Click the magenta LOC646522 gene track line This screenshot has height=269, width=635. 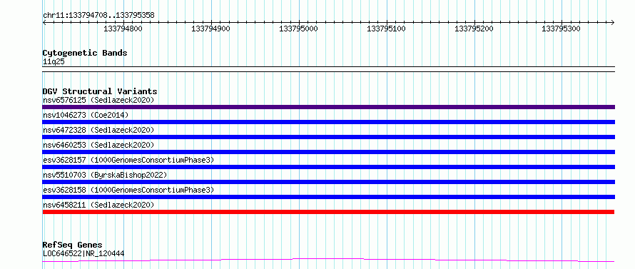(328, 260)
